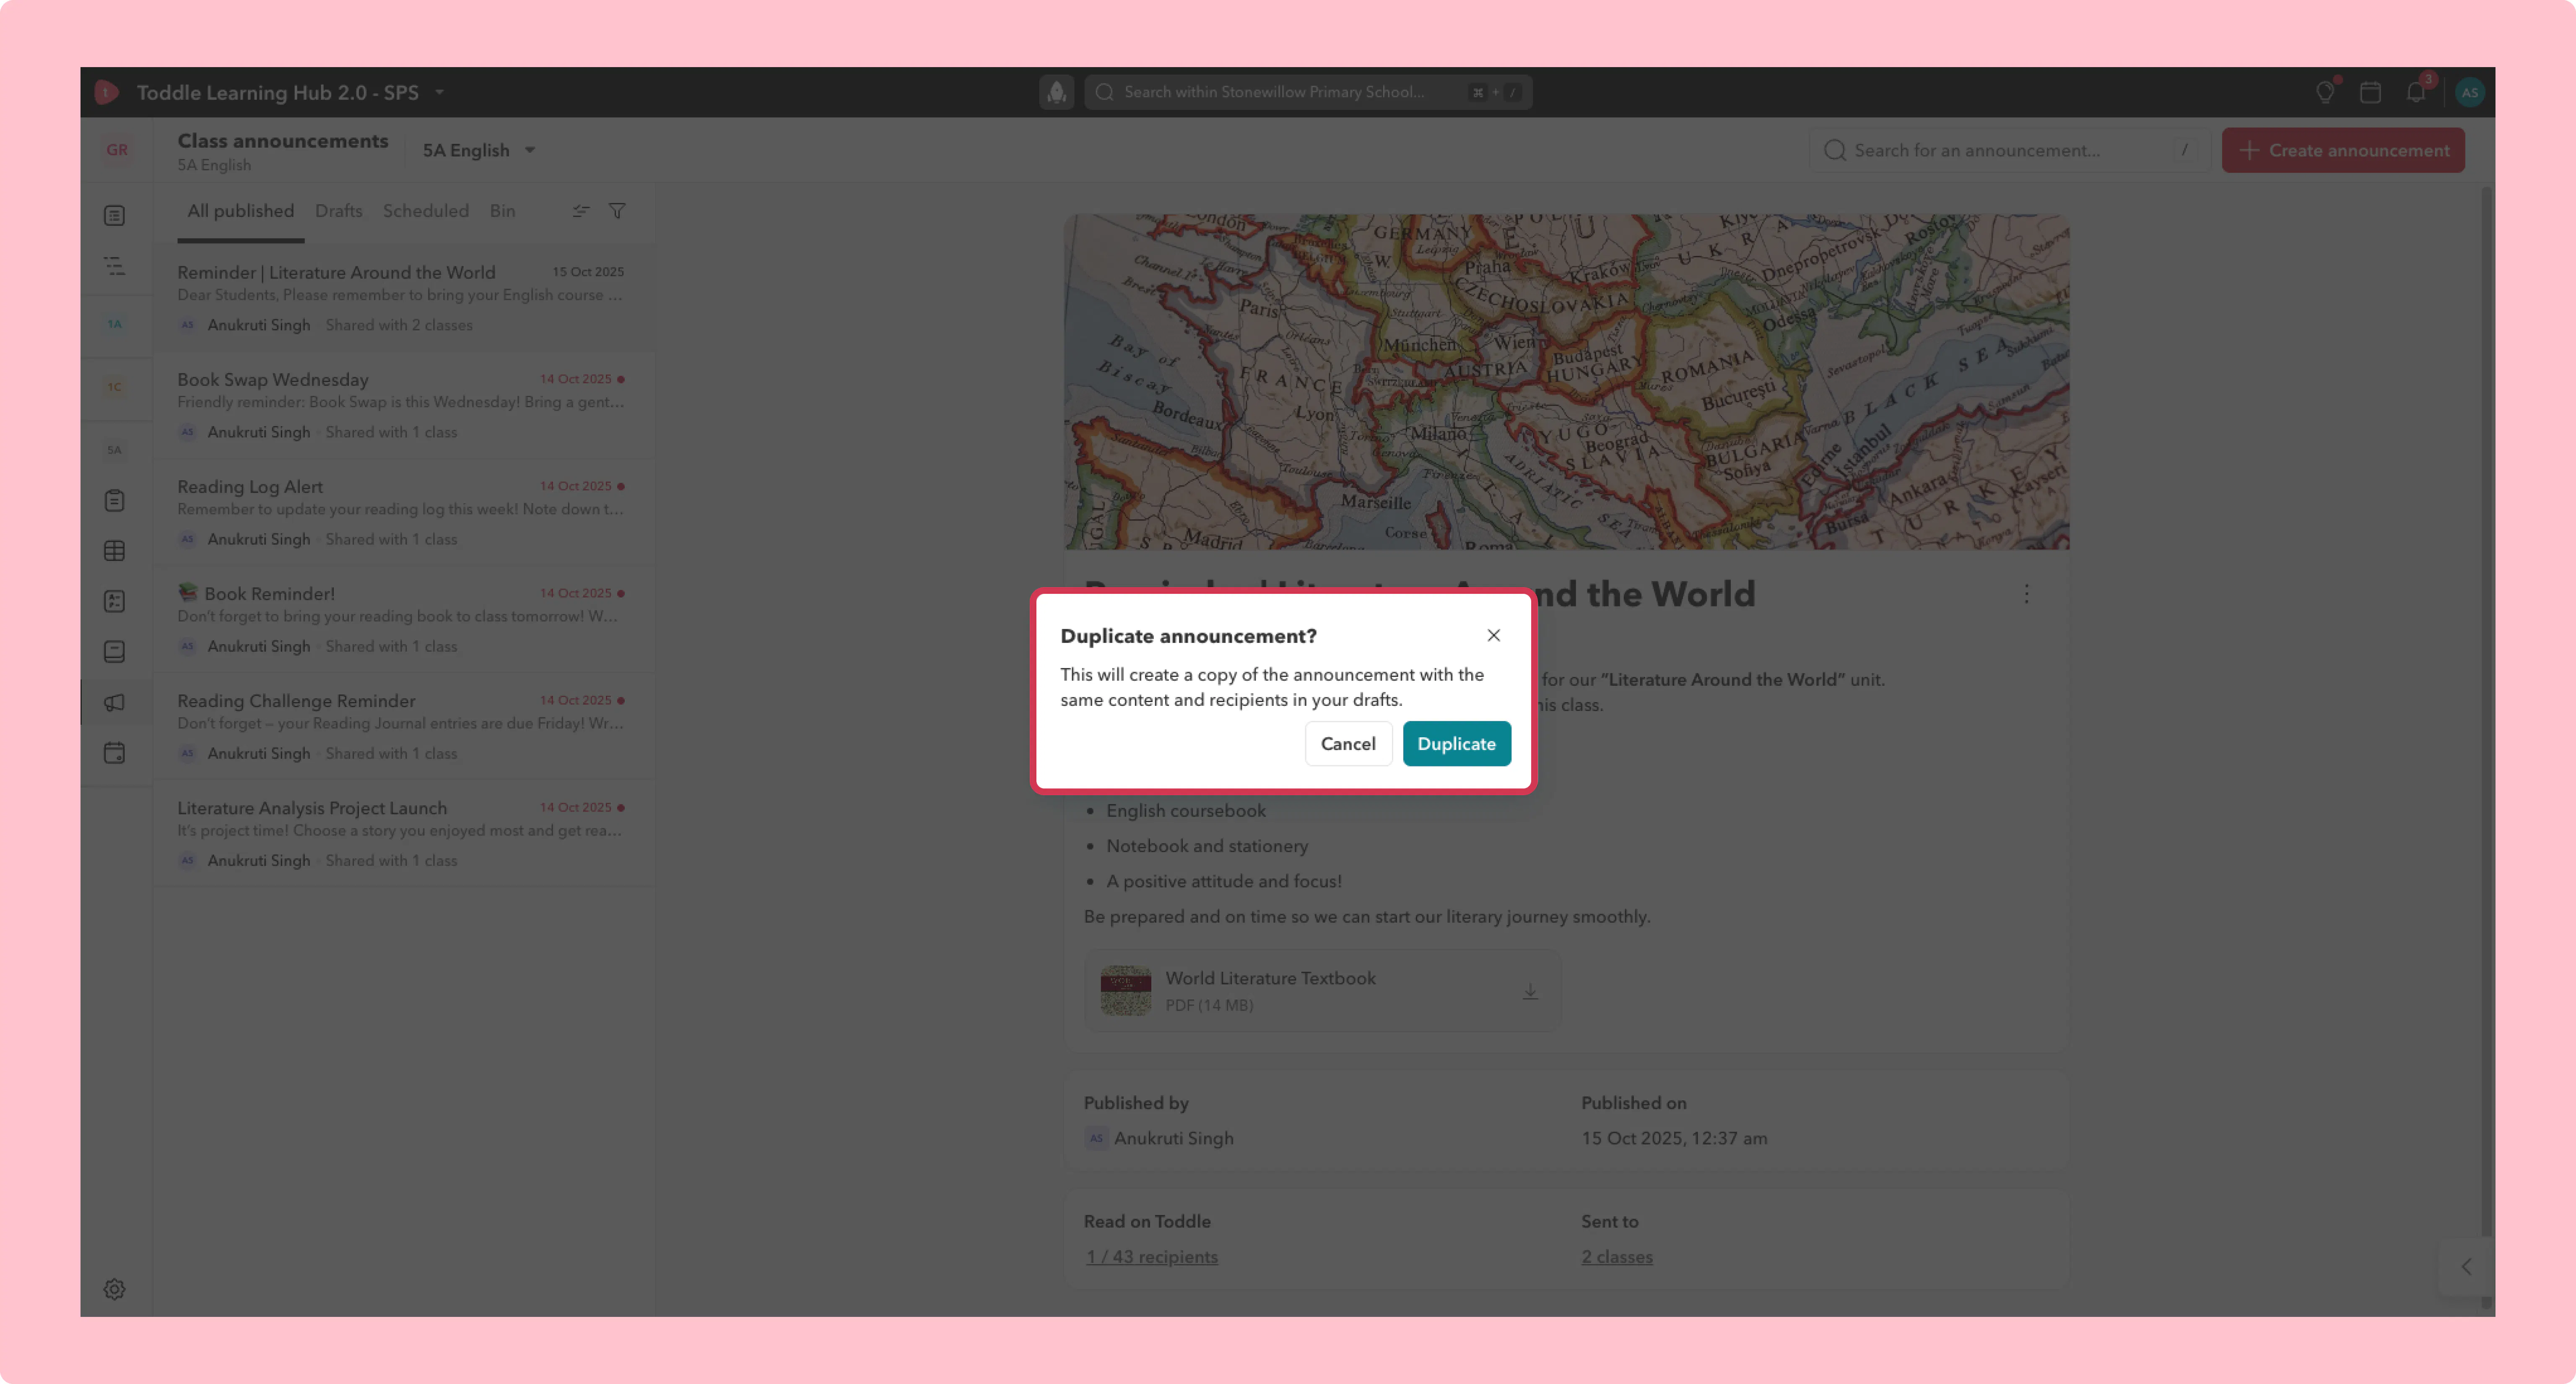2576x1384 pixels.
Task: Expand the 5A English class dropdown
Action: (479, 150)
